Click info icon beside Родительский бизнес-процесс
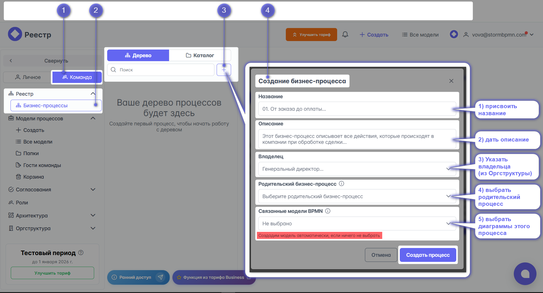Image resolution: width=543 pixels, height=293 pixels. 341,184
